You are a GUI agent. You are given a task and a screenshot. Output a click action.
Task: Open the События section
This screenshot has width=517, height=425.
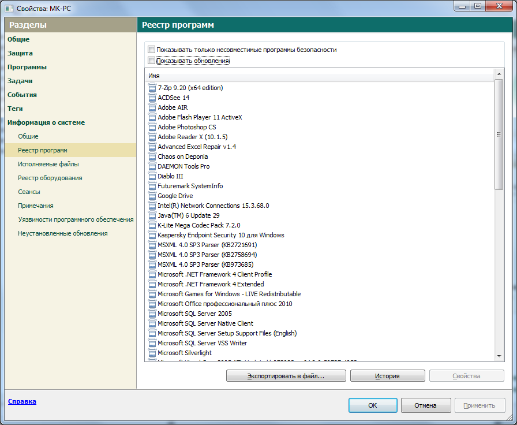tap(22, 95)
